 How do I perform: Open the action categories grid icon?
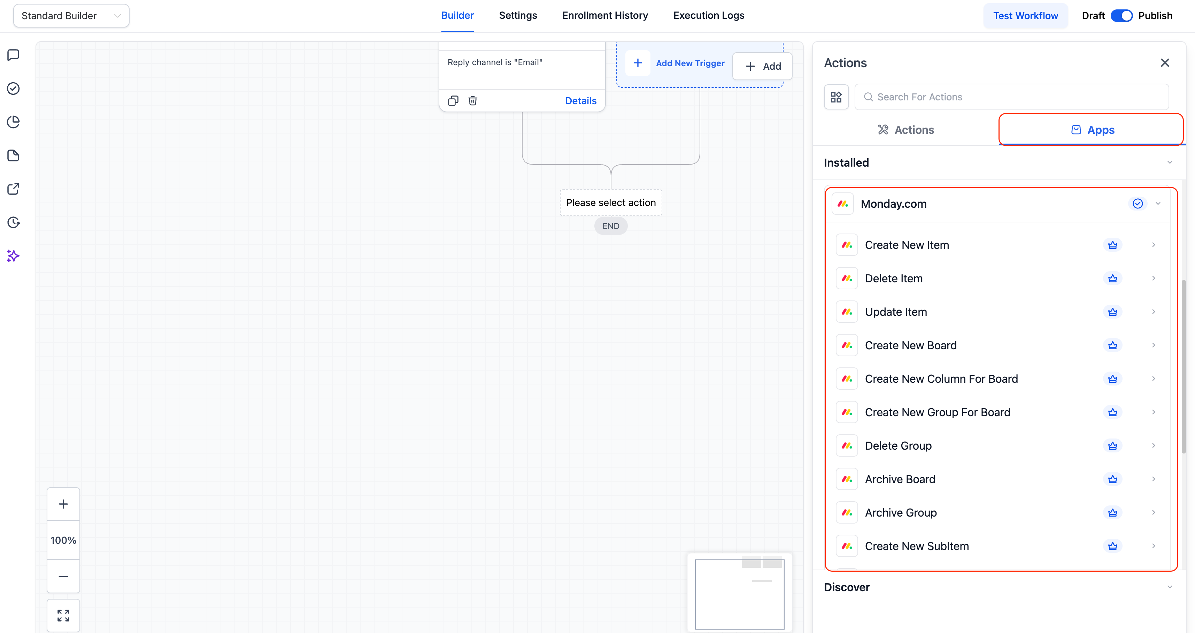[x=836, y=97]
